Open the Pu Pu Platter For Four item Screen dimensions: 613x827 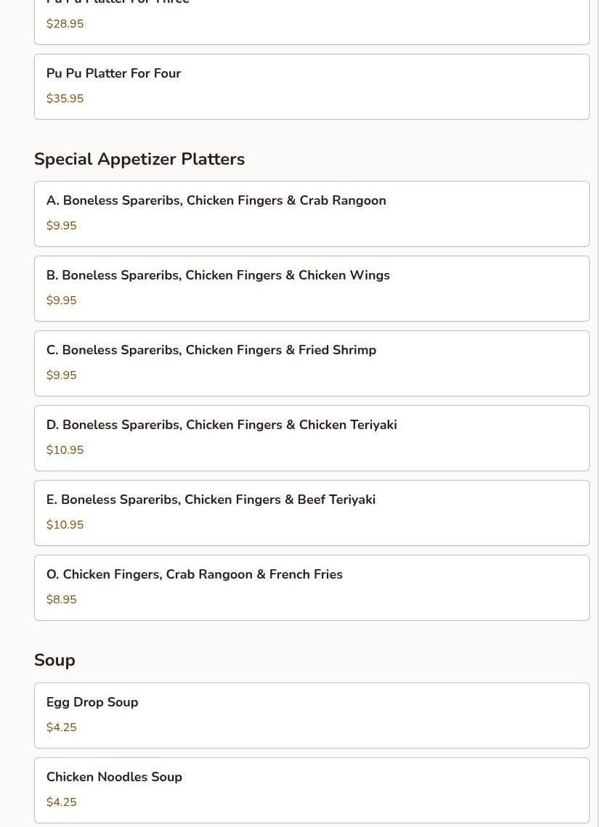pos(311,86)
